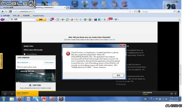Viewport: 184px width, 108px height.
Task: Click the Yahoo toolbar magnifier search icon
Action: 81,19
